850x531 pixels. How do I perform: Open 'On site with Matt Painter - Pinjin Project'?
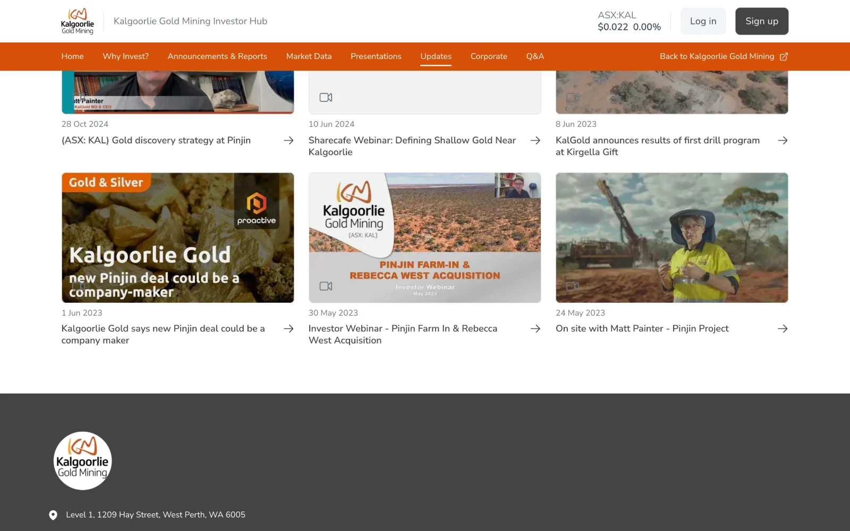[642, 329]
